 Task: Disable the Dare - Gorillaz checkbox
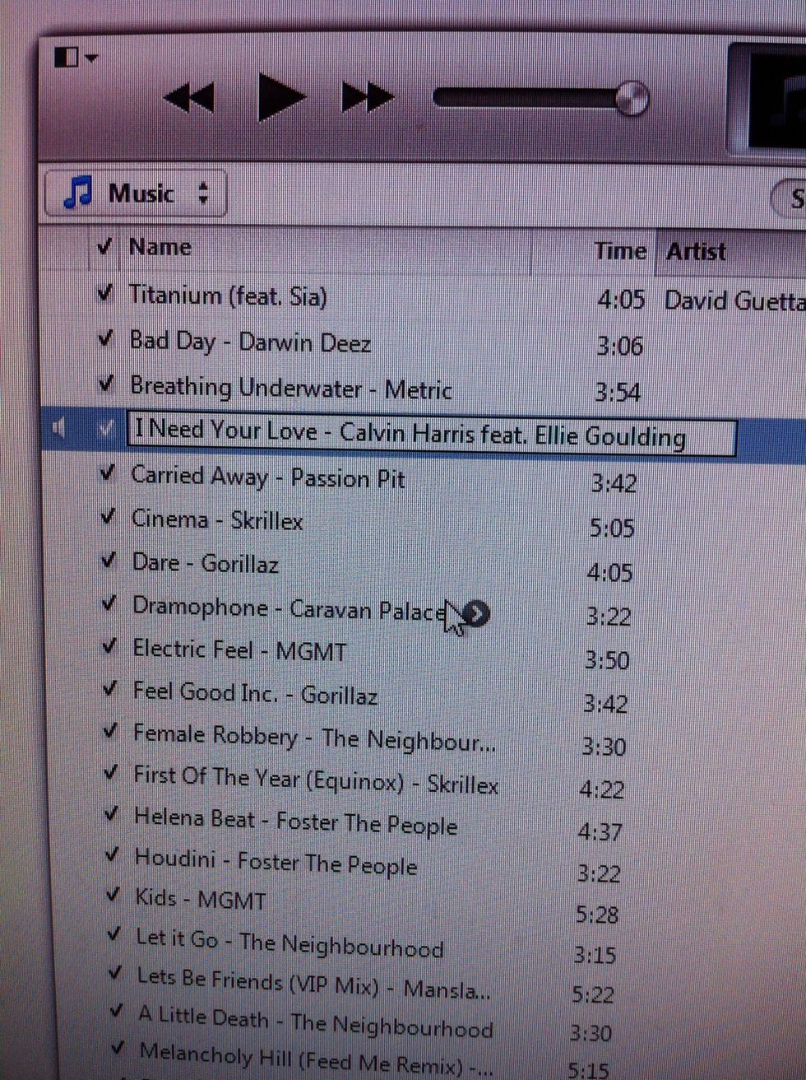tap(109, 561)
